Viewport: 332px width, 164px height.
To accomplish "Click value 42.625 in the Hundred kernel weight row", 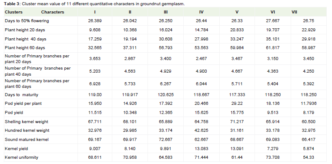I will pyautogui.click(x=201, y=131).
